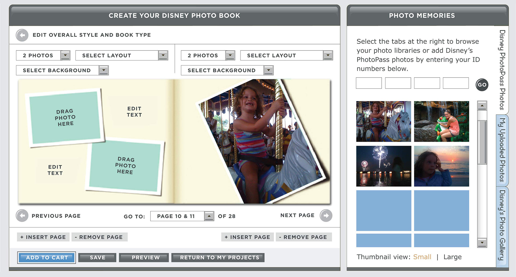Open left page Select Background dropdown
The height and width of the screenshot is (277, 516).
click(62, 70)
